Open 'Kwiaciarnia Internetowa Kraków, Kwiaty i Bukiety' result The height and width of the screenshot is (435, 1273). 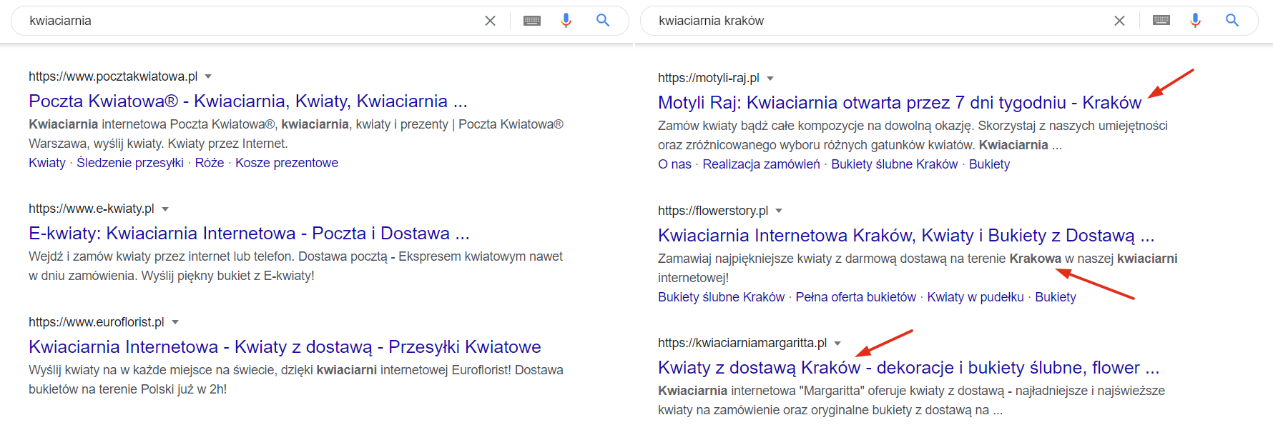tap(906, 236)
